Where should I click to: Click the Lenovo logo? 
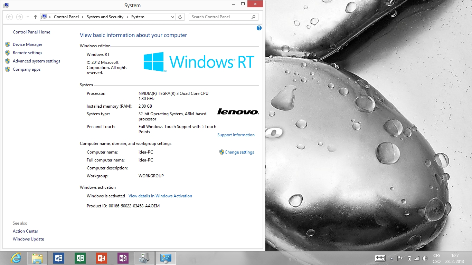238,111
